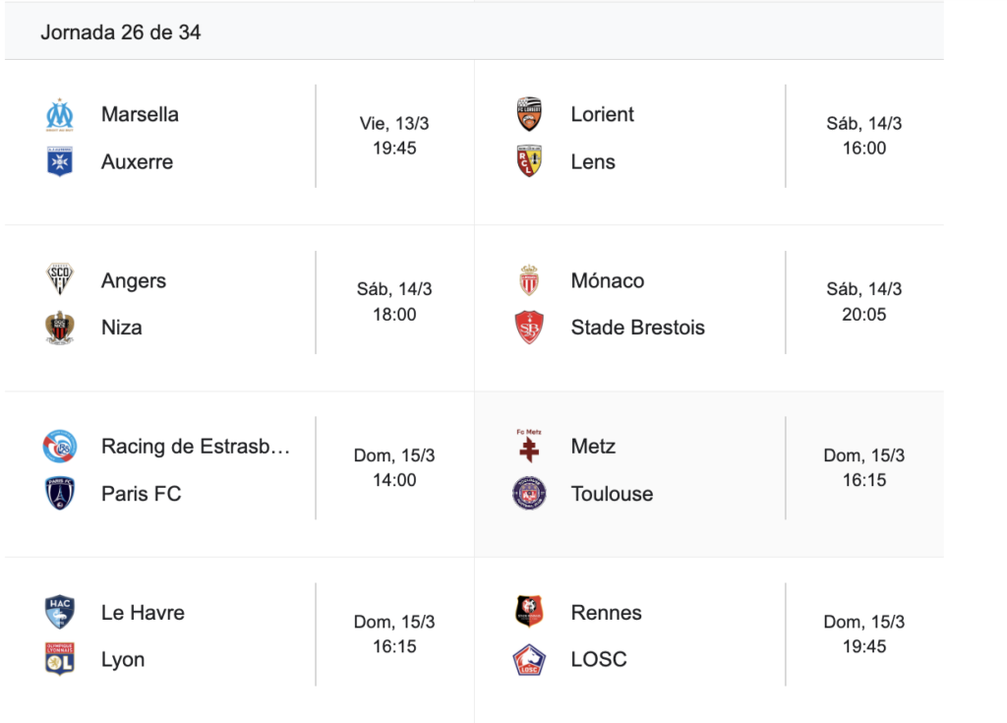Click the Angers SCO crest
The height and width of the screenshot is (723, 1007).
click(x=60, y=280)
